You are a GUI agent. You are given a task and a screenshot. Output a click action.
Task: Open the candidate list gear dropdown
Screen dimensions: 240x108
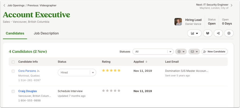[181, 51]
